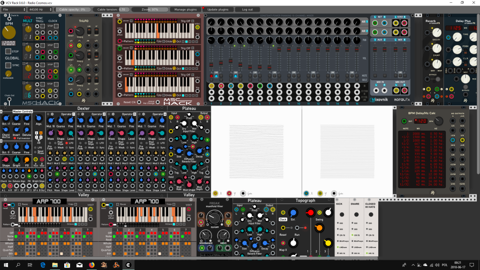Viewport: 480px width, 270px height.
Task: Click the FREAK manifold filter CUTOFF knob
Action: click(x=214, y=218)
